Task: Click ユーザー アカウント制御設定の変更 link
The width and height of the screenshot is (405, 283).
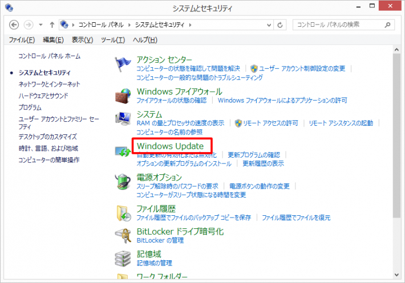Action: coord(302,68)
